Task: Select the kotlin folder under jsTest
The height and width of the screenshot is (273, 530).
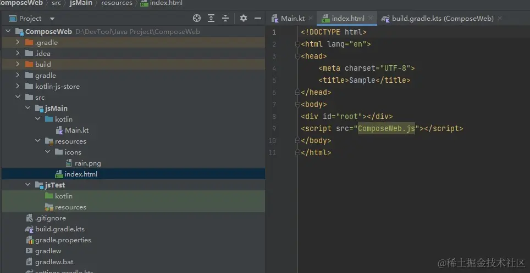Action: tap(64, 196)
